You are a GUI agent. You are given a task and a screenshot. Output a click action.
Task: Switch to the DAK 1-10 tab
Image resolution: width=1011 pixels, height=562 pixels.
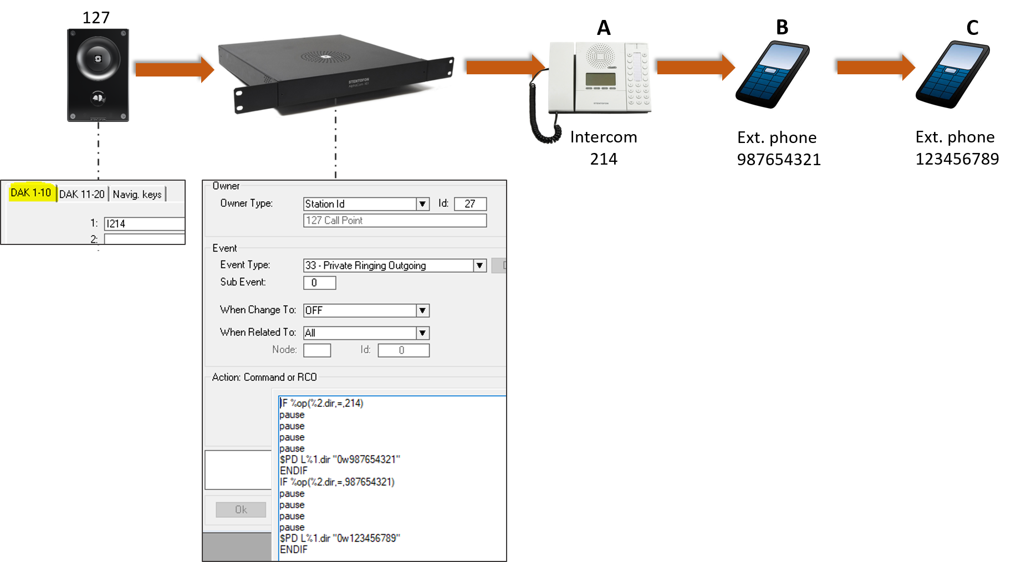coord(31,193)
